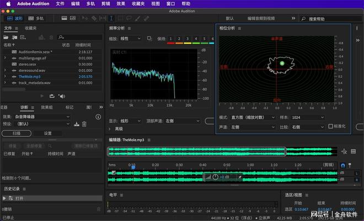This screenshot has height=221, width=364.
Task: Delete the diagnostics preset trash icon
Action: coord(84,124)
